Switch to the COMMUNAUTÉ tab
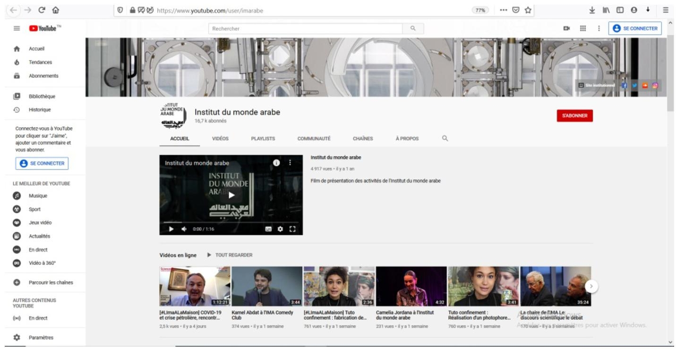The image size is (676, 349). click(x=314, y=139)
